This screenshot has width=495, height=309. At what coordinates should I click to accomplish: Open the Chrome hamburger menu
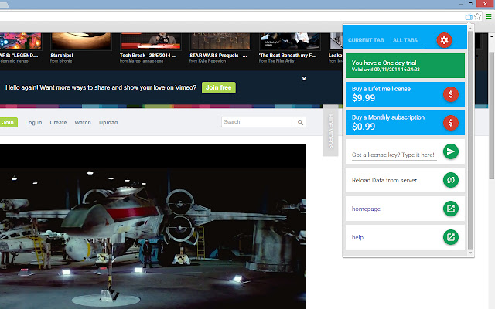489,16
